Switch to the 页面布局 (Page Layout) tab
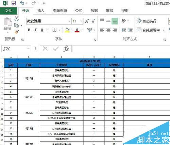Viewport: 170px width, 145px height. [x=60, y=11]
